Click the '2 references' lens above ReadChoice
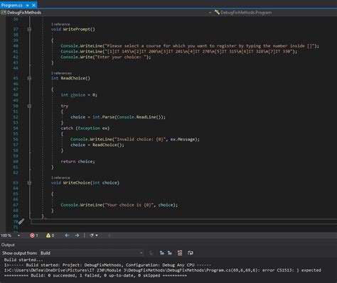 click(x=61, y=73)
